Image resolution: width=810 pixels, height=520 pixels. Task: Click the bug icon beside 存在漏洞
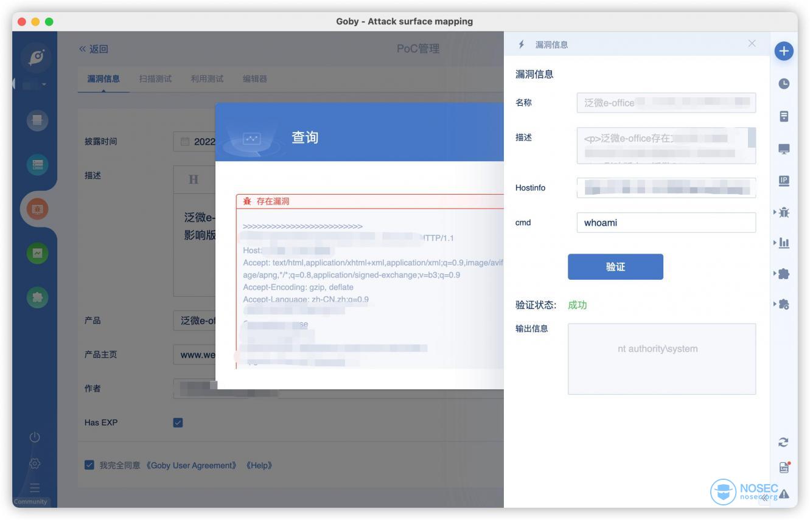tap(247, 201)
